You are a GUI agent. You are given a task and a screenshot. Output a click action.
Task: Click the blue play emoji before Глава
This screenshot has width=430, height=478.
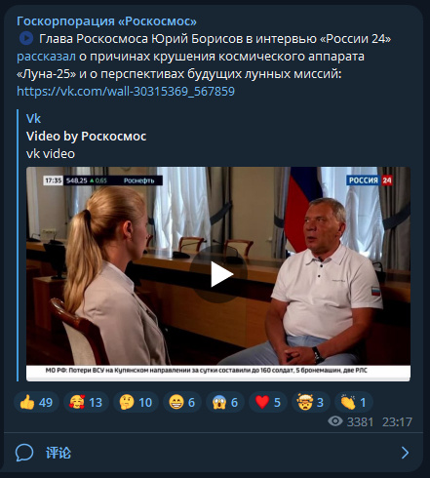click(26, 39)
